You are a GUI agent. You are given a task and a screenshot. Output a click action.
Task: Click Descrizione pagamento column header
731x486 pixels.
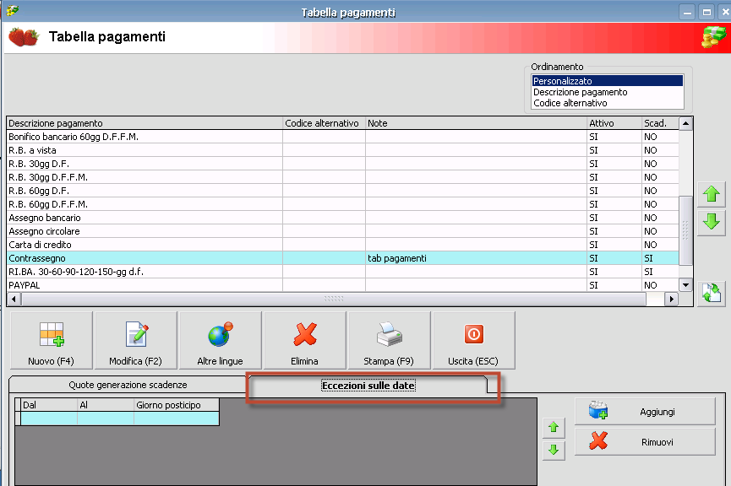145,123
